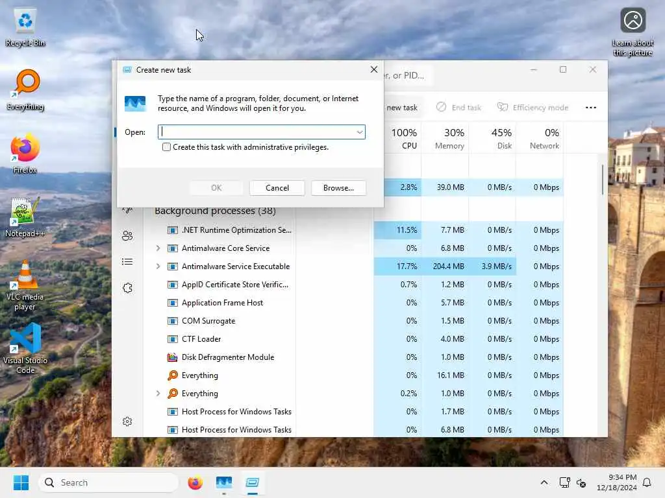Click Background processes (38) header
This screenshot has width=665, height=498.
pos(215,211)
